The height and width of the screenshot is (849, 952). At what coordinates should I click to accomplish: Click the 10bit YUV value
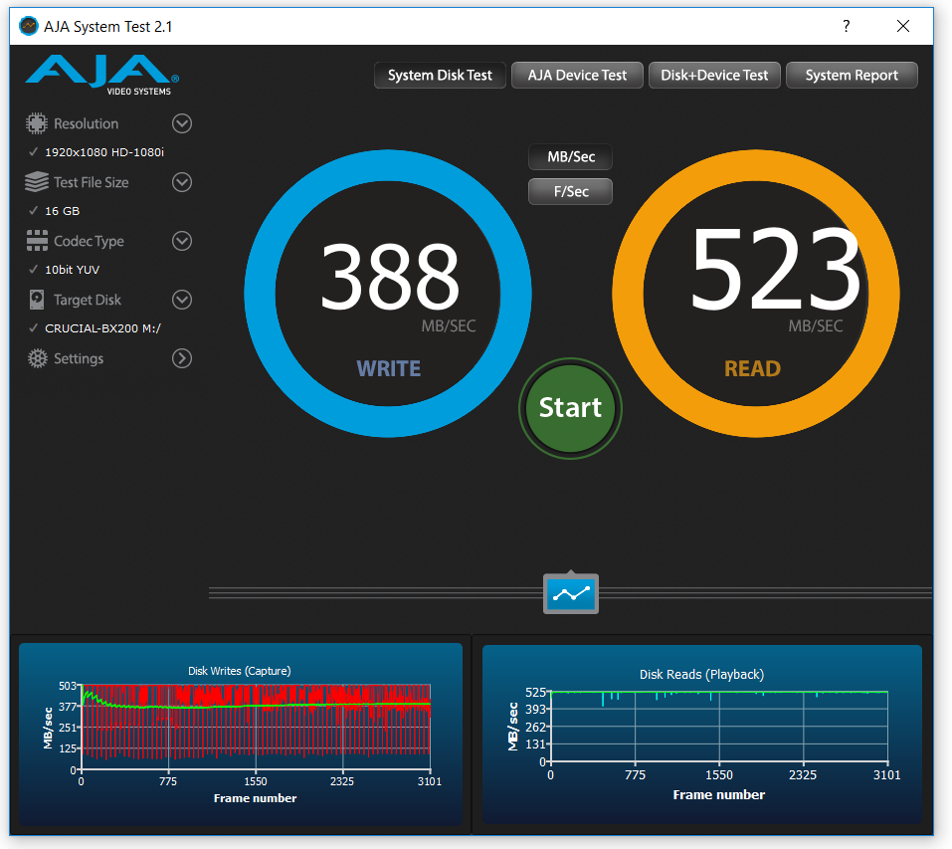73,269
